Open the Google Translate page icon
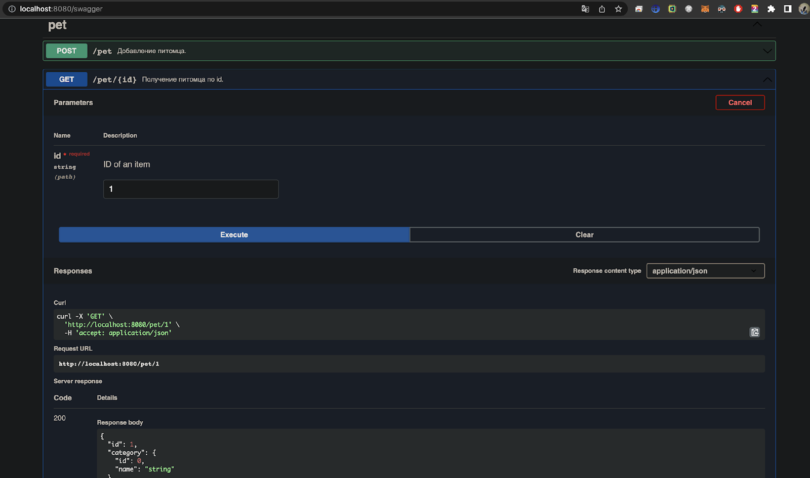This screenshot has width=810, height=478. 585,9
